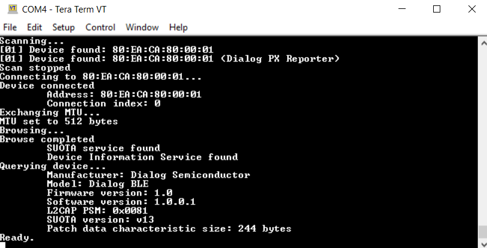Click the 'Dialog PX Reporter' device name
Image resolution: width=487 pixels, height=248 pixels.
click(x=280, y=59)
